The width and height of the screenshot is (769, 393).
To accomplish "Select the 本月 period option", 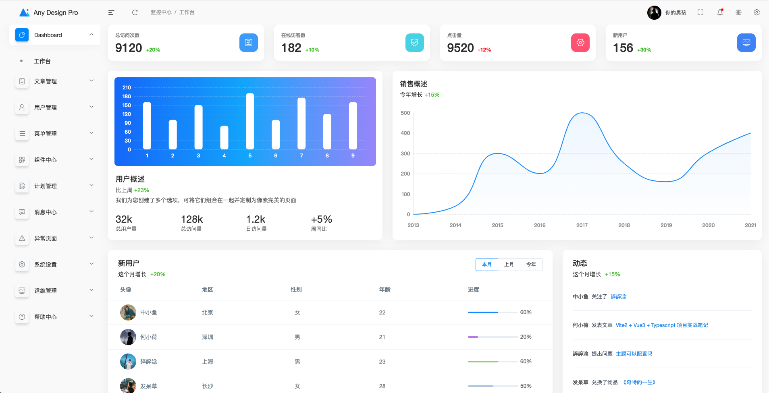I will (x=486, y=265).
